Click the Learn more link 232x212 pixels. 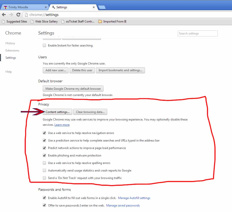click(x=62, y=124)
